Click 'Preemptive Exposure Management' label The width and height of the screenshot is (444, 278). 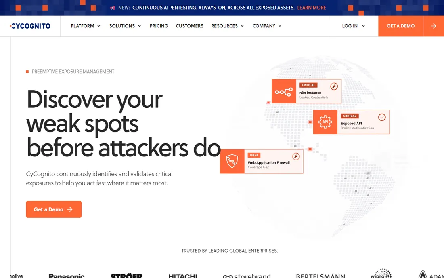(73, 72)
